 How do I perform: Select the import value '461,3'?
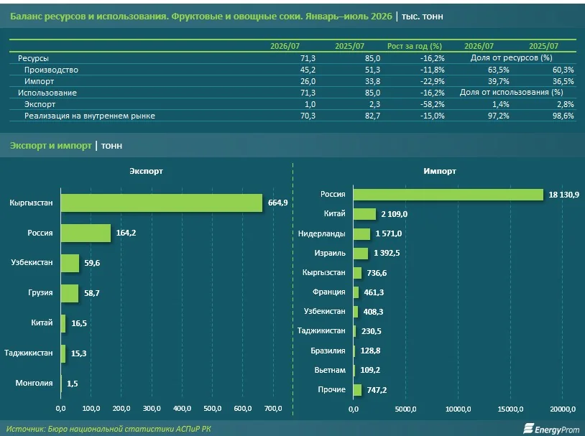(x=374, y=292)
